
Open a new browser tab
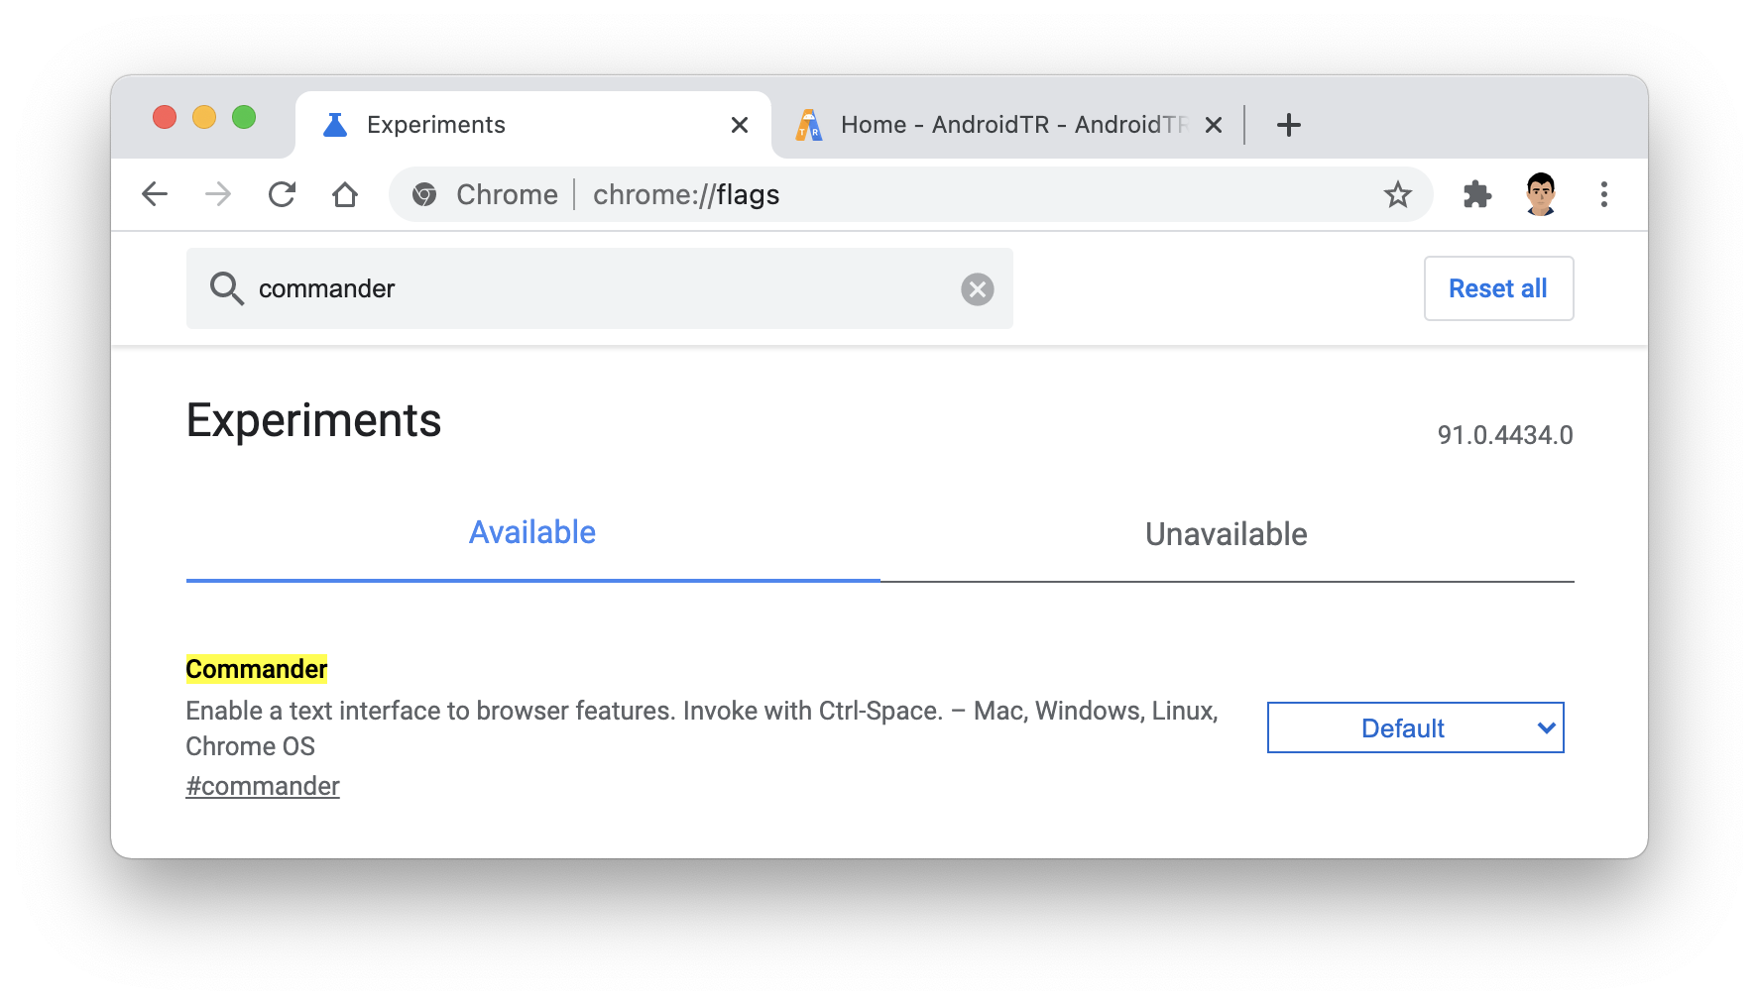pyautogui.click(x=1288, y=124)
